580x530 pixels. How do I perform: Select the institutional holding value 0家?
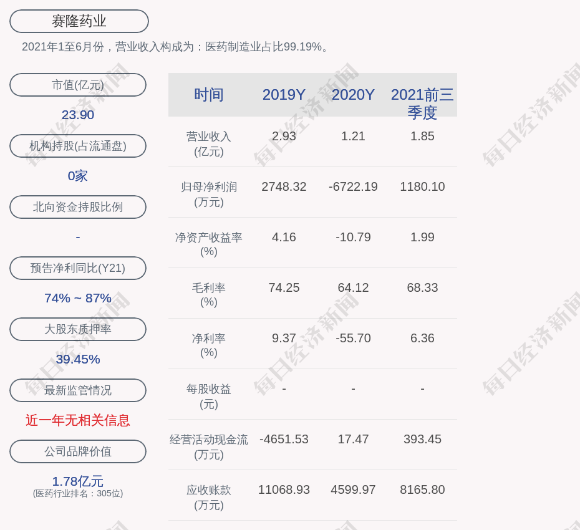click(78, 176)
